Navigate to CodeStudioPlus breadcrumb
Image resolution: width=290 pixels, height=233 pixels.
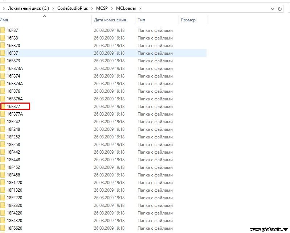(x=73, y=8)
